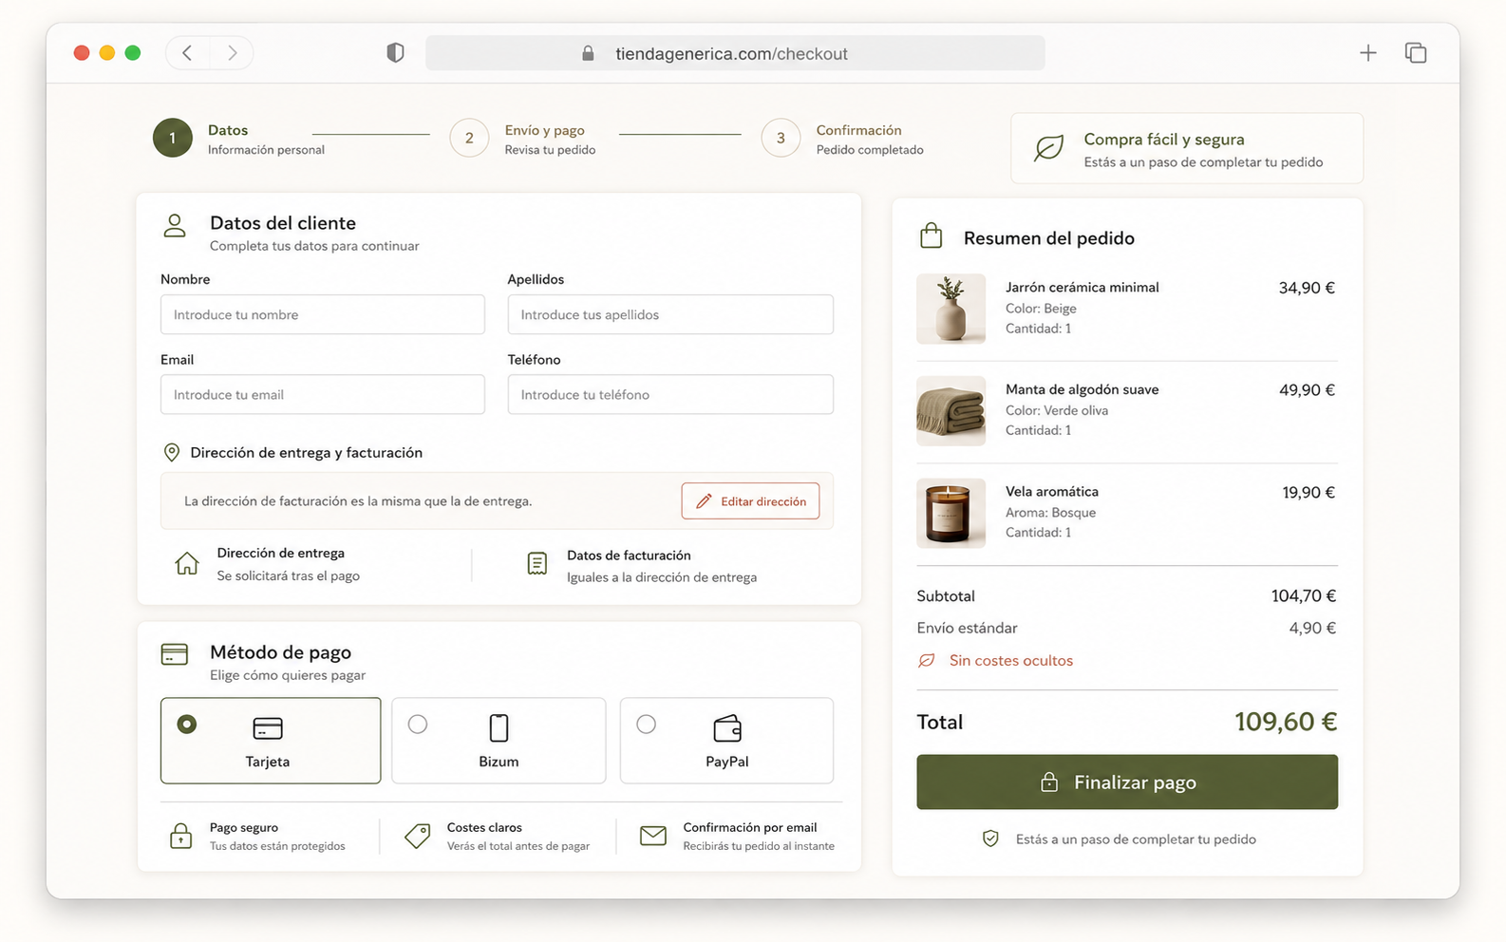Image resolution: width=1506 pixels, height=942 pixels.
Task: Click the Manta de algodón suave product name
Action: click(x=1082, y=389)
